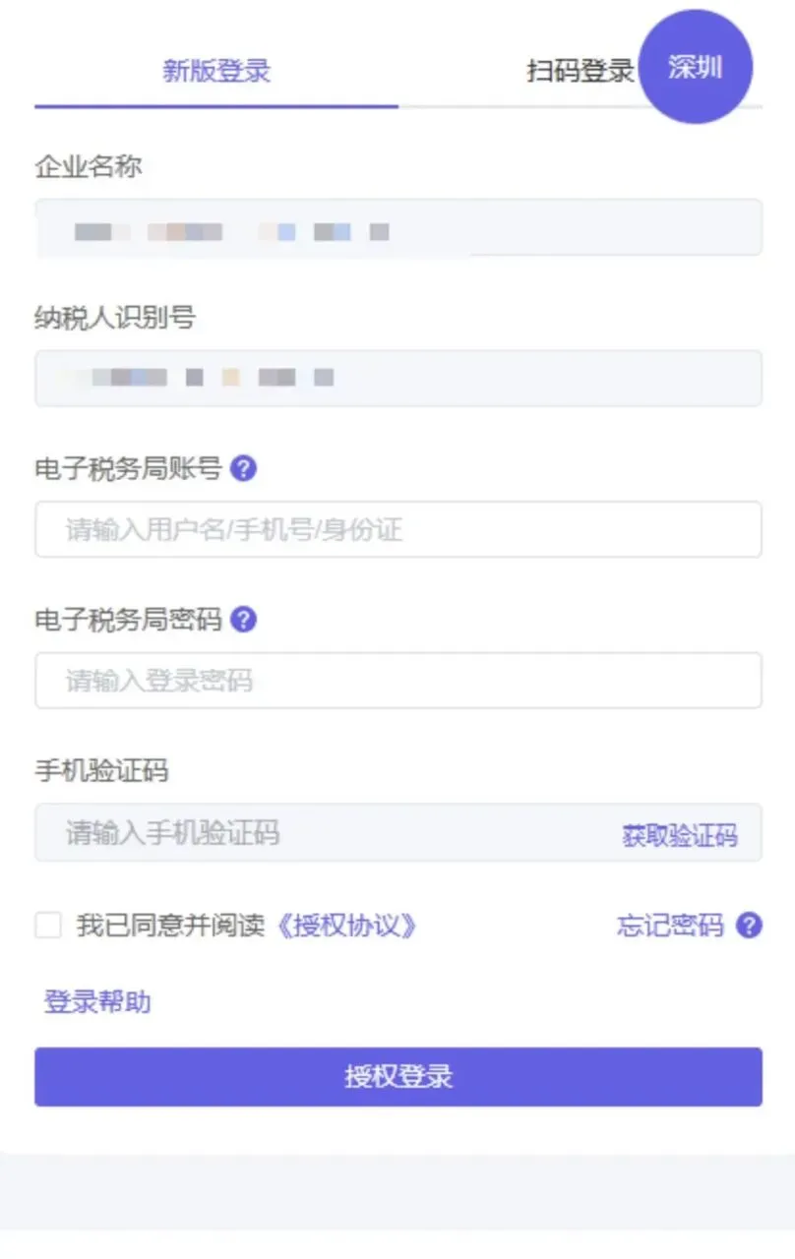Image resolution: width=795 pixels, height=1259 pixels.
Task: Click the 忘记密码 link
Action: (x=670, y=926)
